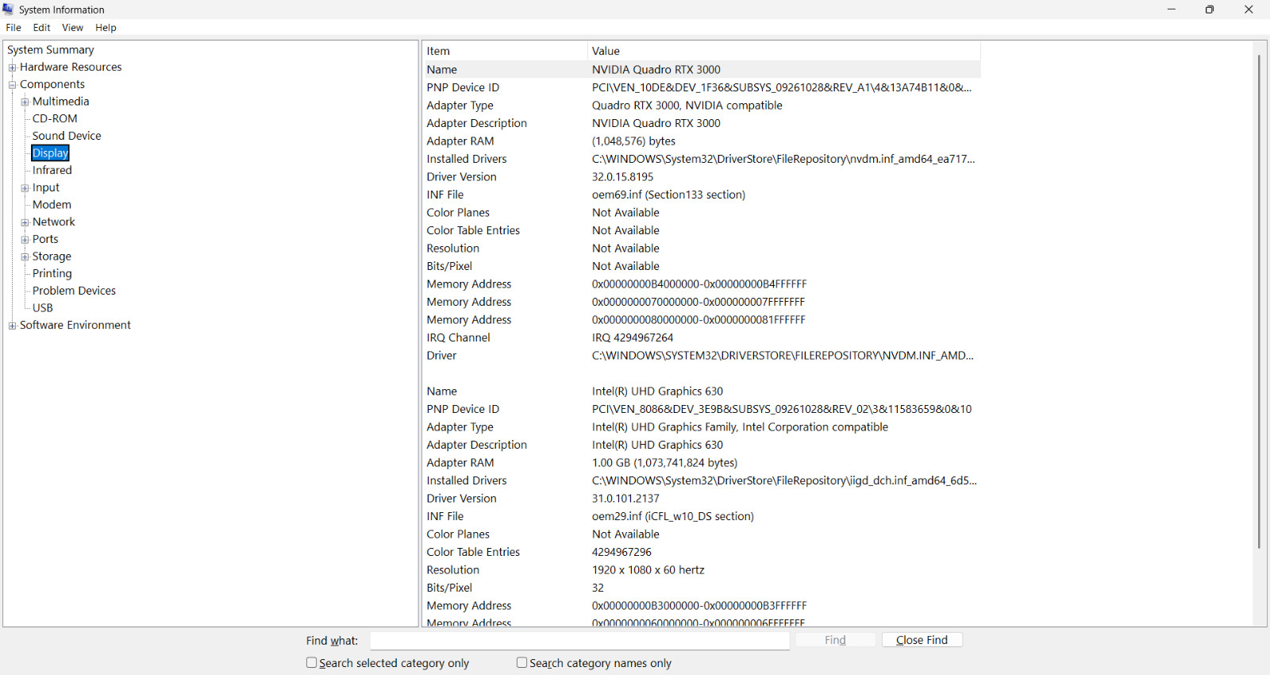Select CD-ROM in the components tree
This screenshot has height=675, width=1270.
point(55,119)
